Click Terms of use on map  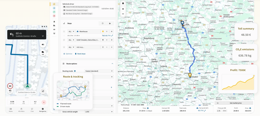[125, 105]
